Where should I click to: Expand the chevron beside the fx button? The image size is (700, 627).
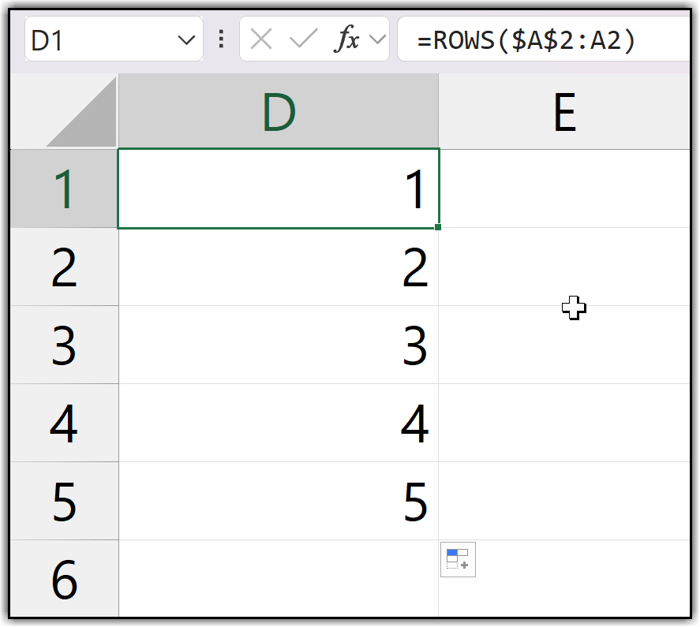[x=378, y=39]
